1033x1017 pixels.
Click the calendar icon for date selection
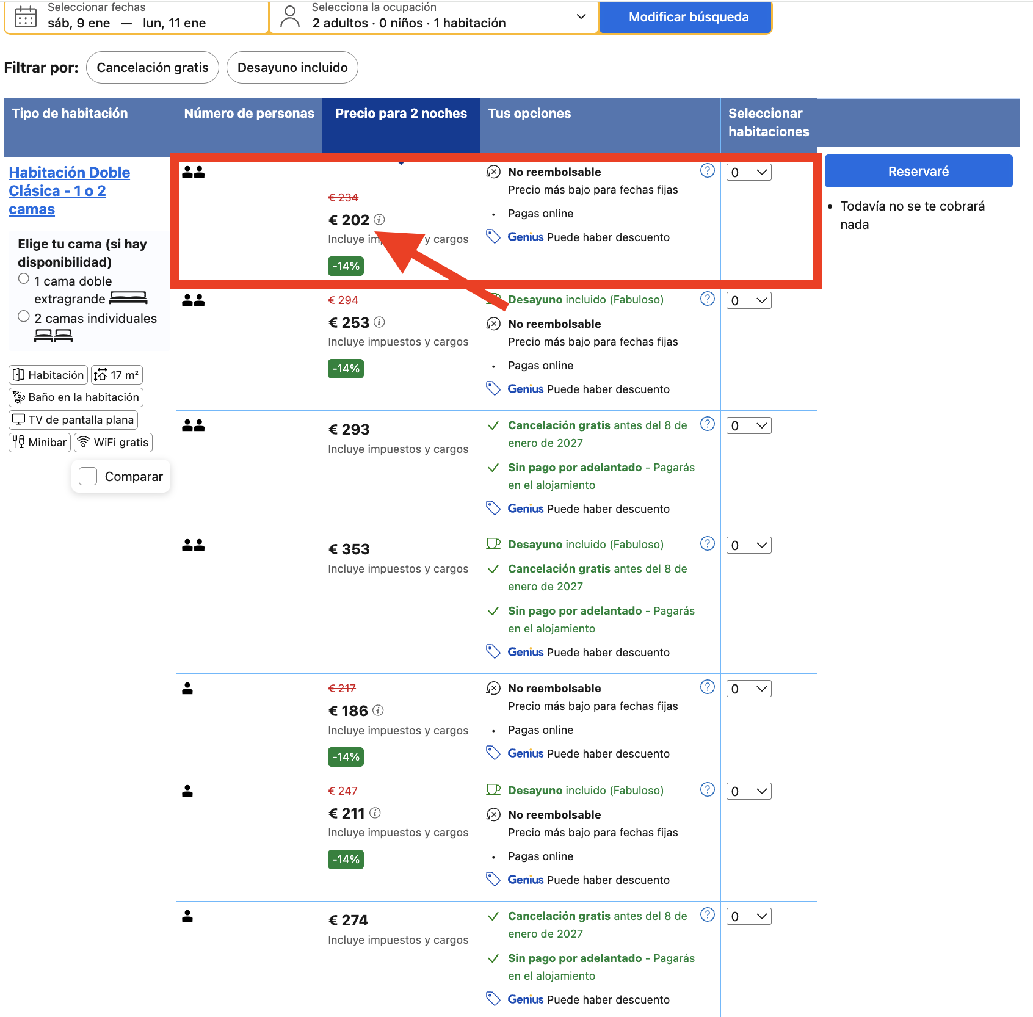point(26,16)
